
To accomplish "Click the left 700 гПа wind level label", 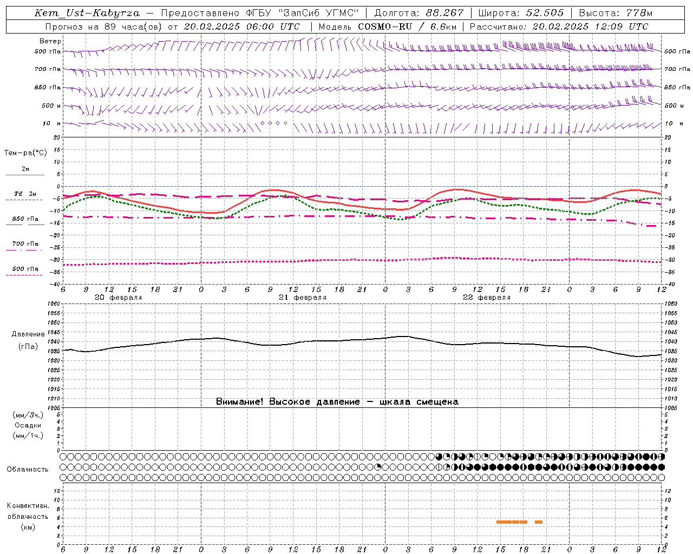I will (x=48, y=69).
